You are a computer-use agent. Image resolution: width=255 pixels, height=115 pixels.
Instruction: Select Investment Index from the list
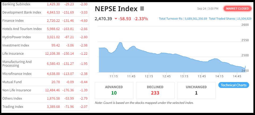click(x=16, y=45)
